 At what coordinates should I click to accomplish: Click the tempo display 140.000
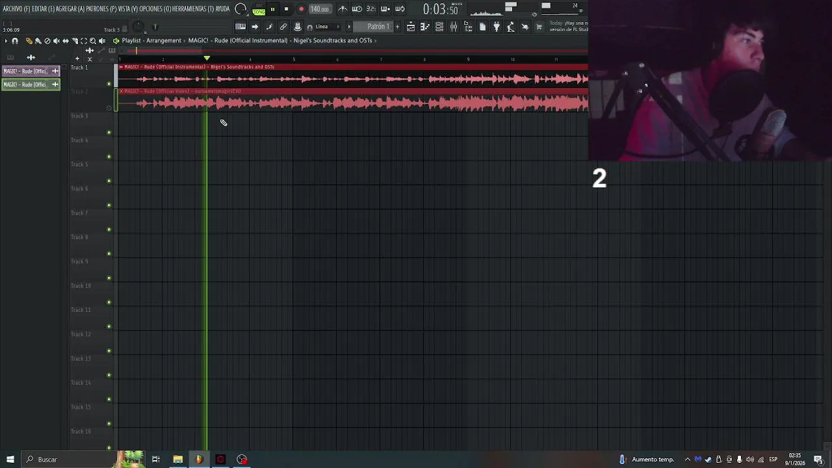320,9
